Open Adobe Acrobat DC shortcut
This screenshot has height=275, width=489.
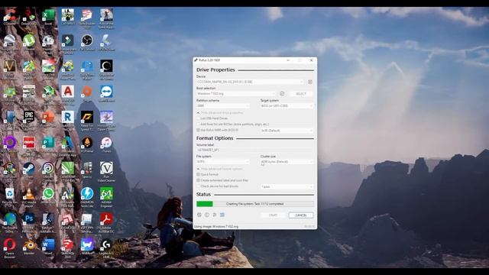click(106, 223)
